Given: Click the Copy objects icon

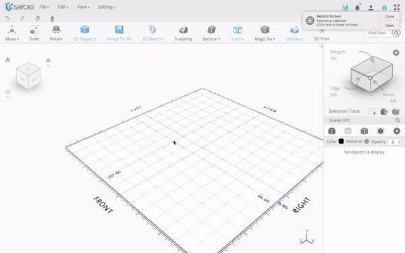Looking at the screenshot, I should (x=37, y=19).
